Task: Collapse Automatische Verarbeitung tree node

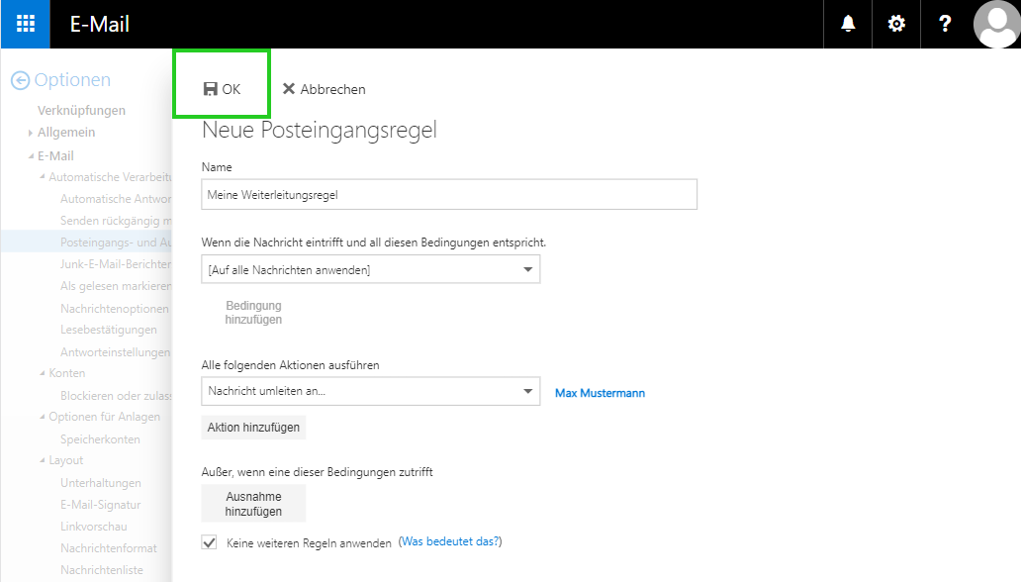Action: pyautogui.click(x=43, y=176)
